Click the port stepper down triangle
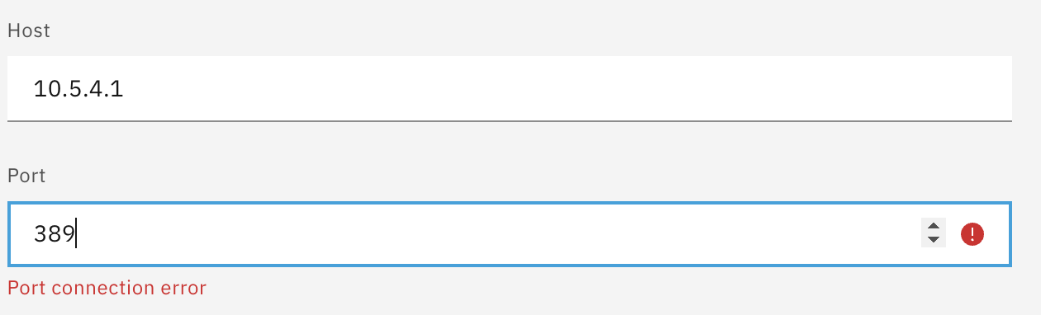1041x315 pixels. pyautogui.click(x=933, y=241)
